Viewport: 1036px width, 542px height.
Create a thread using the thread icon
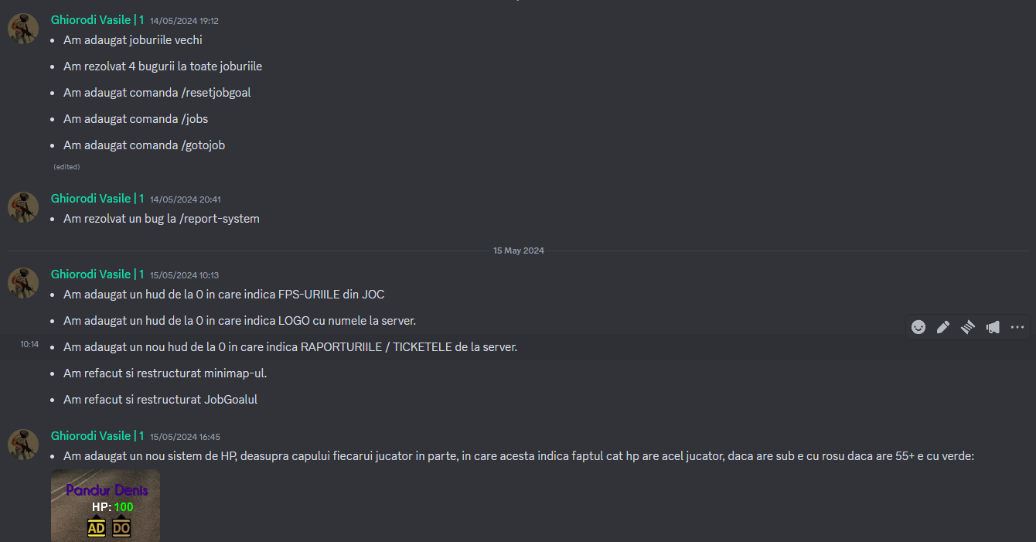(968, 327)
